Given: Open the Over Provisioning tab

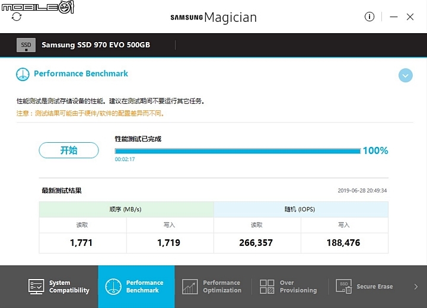Looking at the screenshot, I should [x=289, y=287].
